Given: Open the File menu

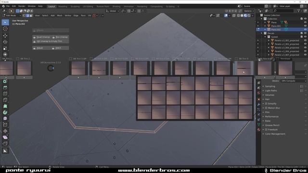Looking at the screenshot, I should tap(8, 6).
